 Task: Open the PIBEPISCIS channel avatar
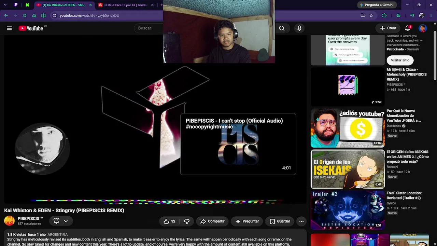point(9,221)
